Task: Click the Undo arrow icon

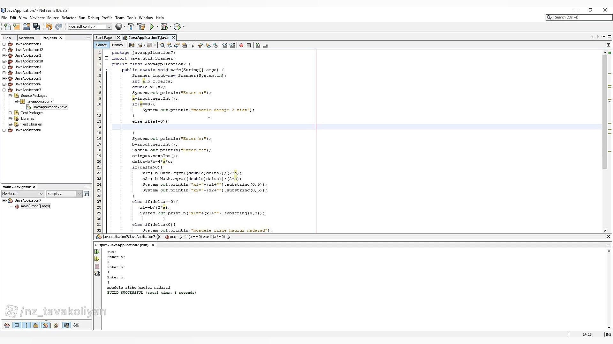Action: 49,27
